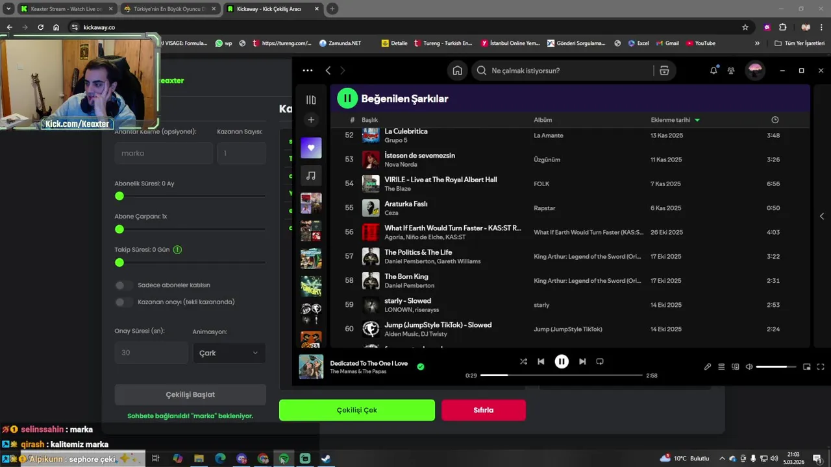Skip to previous track
The width and height of the screenshot is (831, 467).
541,361
